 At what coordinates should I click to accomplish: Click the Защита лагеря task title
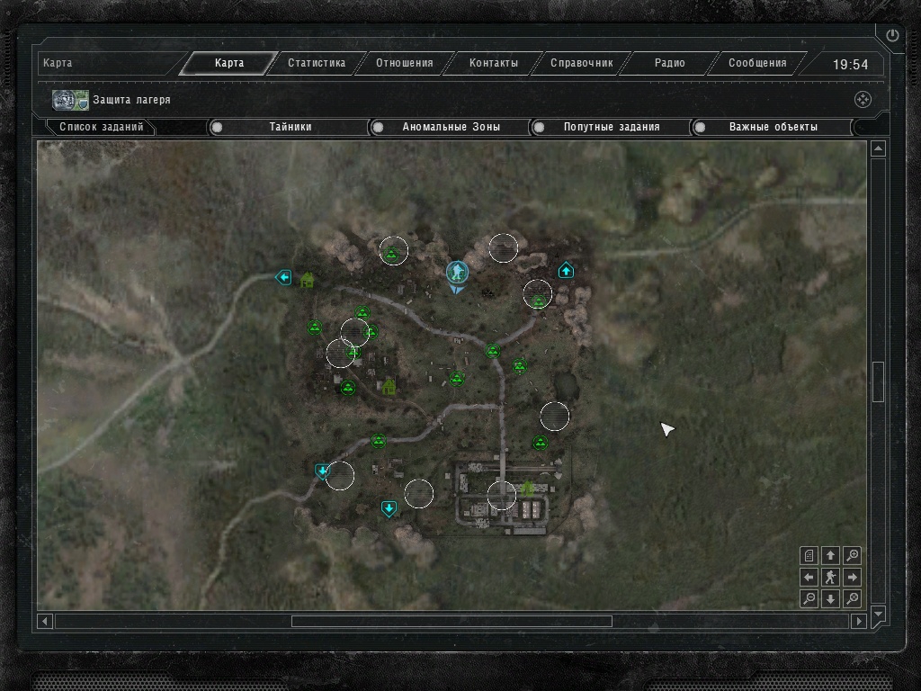coord(131,100)
